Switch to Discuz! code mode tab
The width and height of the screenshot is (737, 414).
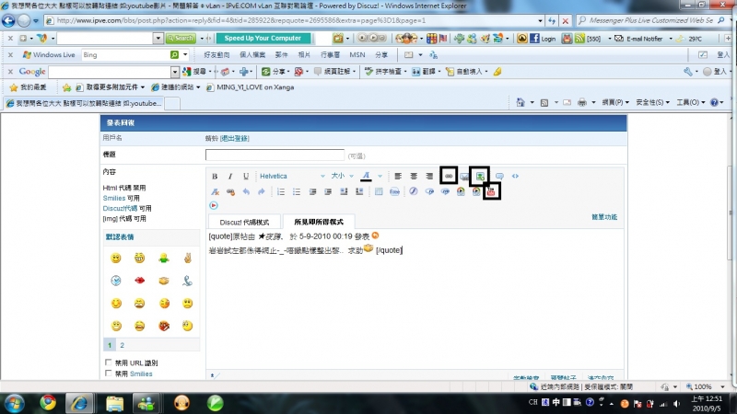pos(244,222)
